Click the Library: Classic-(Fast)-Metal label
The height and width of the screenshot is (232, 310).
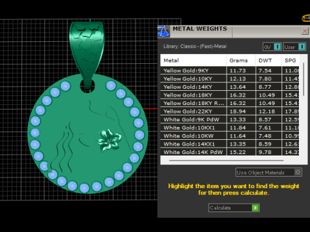click(195, 46)
